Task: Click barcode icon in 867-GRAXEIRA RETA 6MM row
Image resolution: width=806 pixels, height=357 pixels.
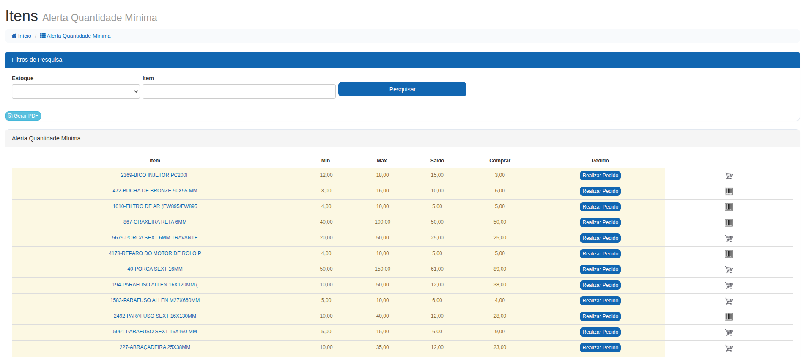Action: 729,223
